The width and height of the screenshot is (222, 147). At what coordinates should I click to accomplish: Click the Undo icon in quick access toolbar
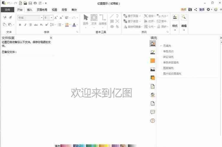tap(9, 3)
